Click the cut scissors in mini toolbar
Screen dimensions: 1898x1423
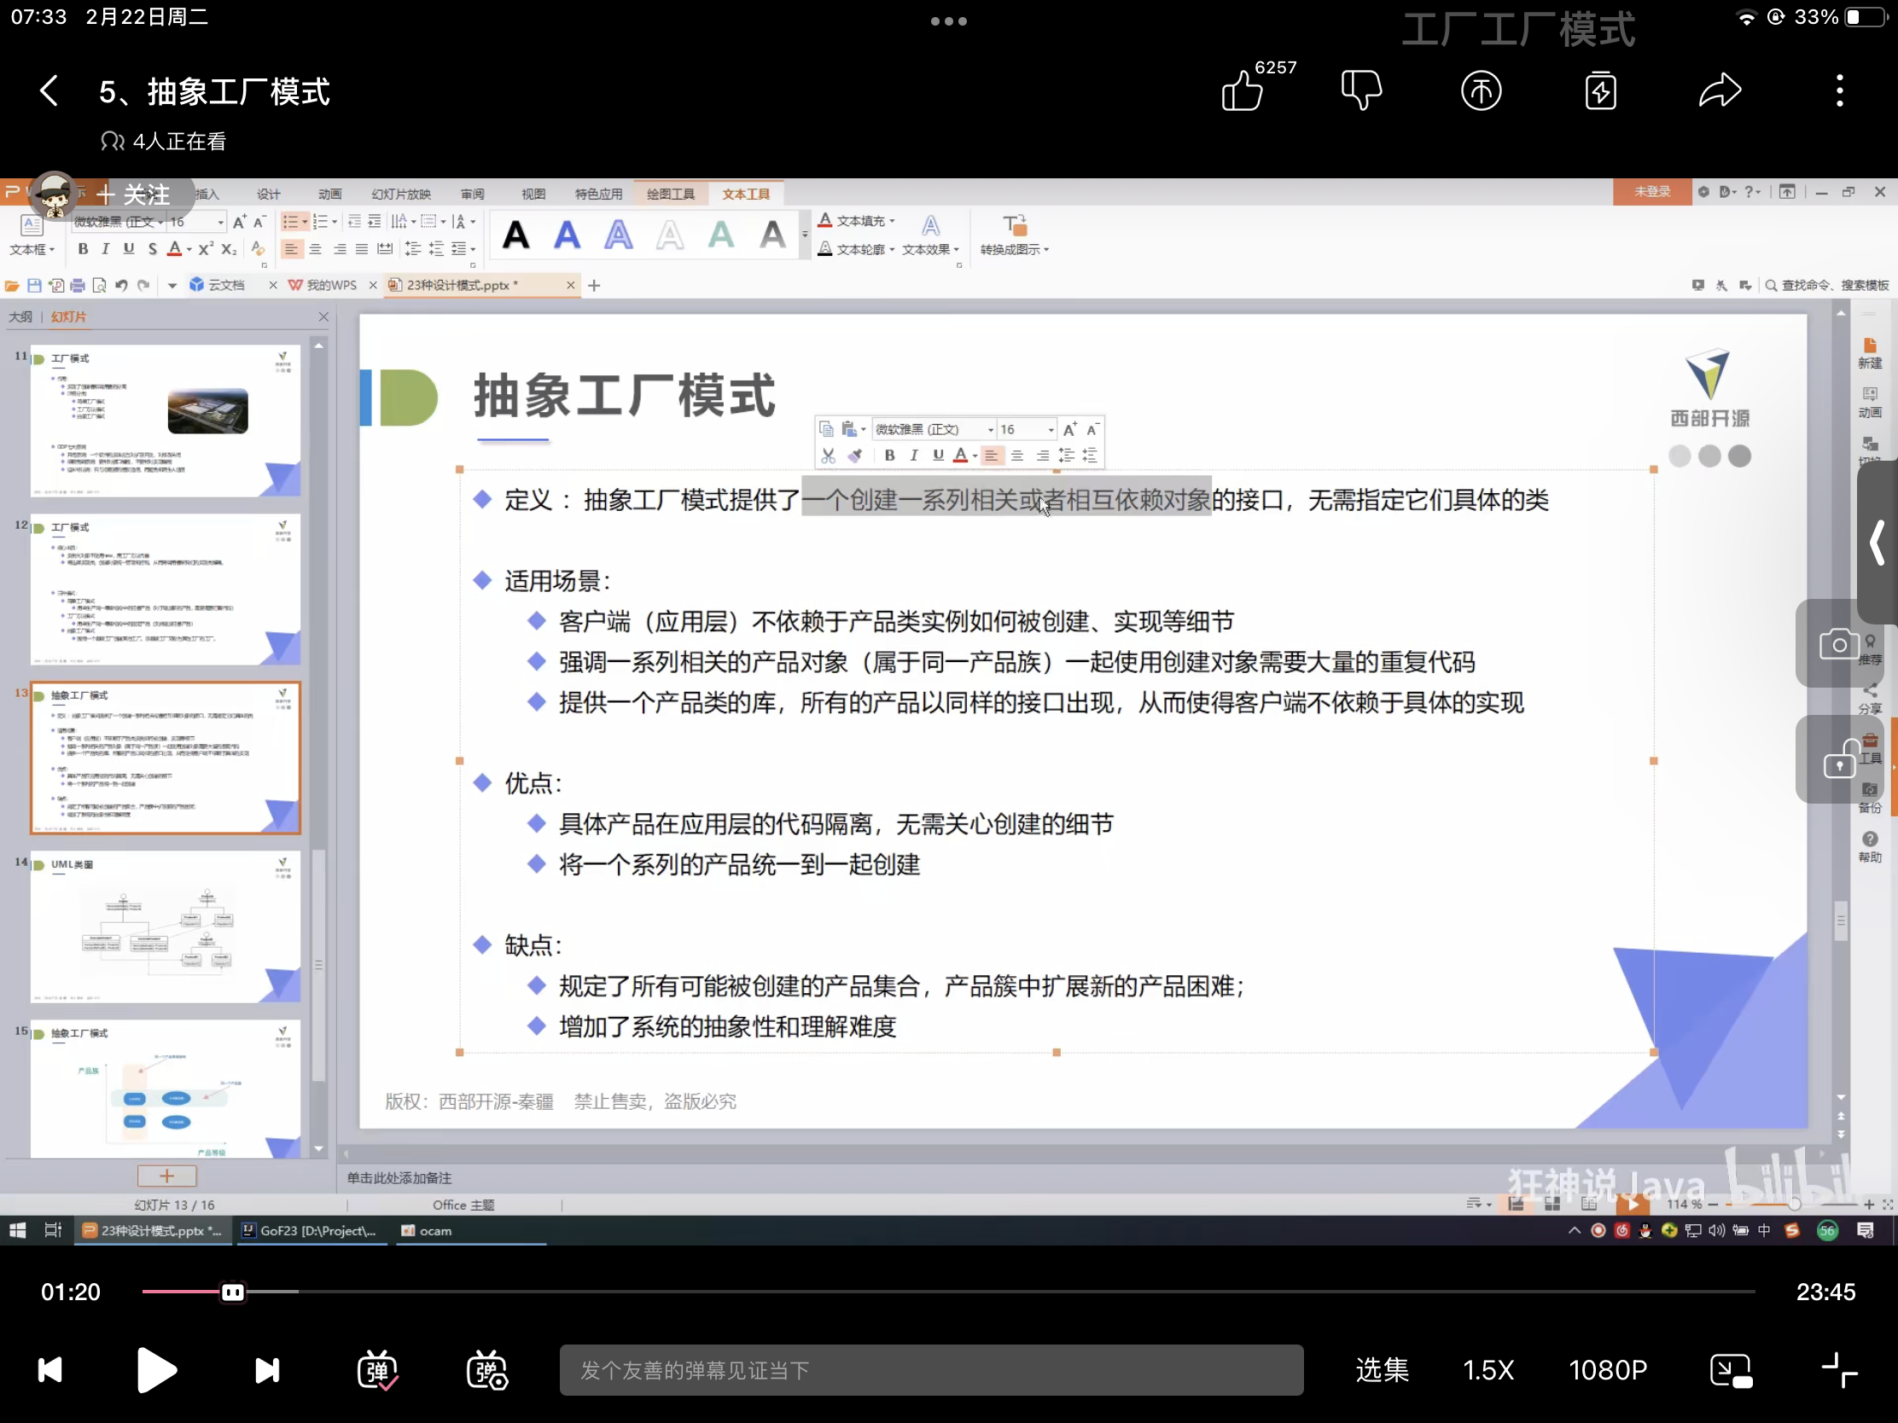827,456
